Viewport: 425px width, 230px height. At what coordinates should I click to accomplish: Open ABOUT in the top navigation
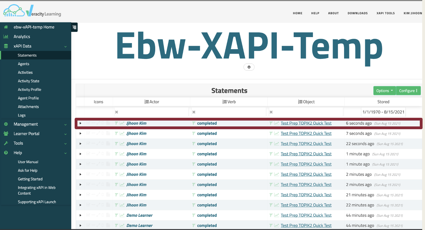pyautogui.click(x=333, y=13)
